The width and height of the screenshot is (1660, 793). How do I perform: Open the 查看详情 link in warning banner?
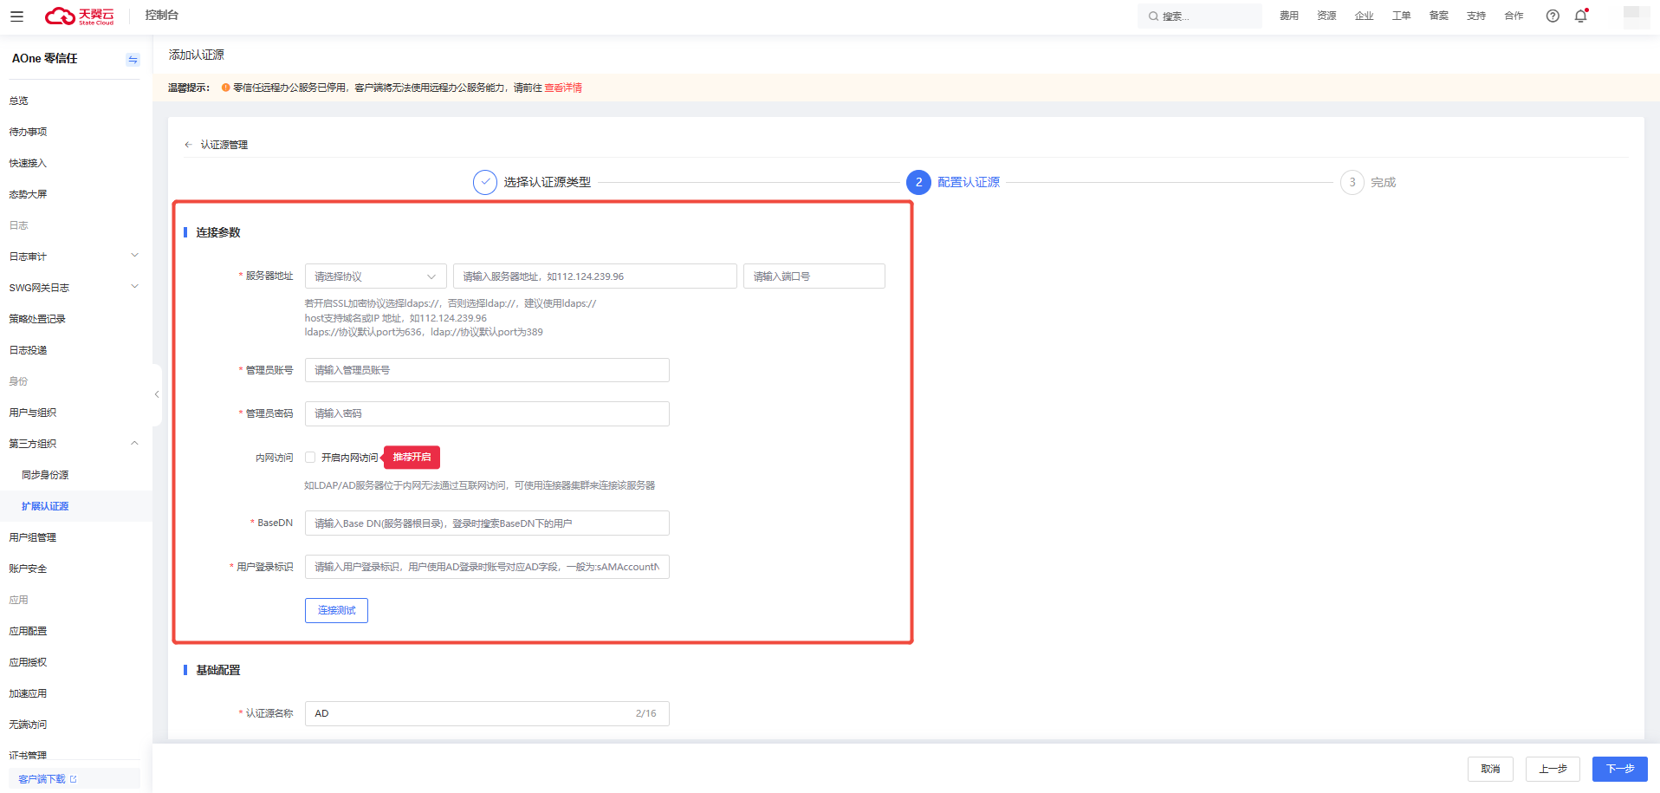(563, 88)
